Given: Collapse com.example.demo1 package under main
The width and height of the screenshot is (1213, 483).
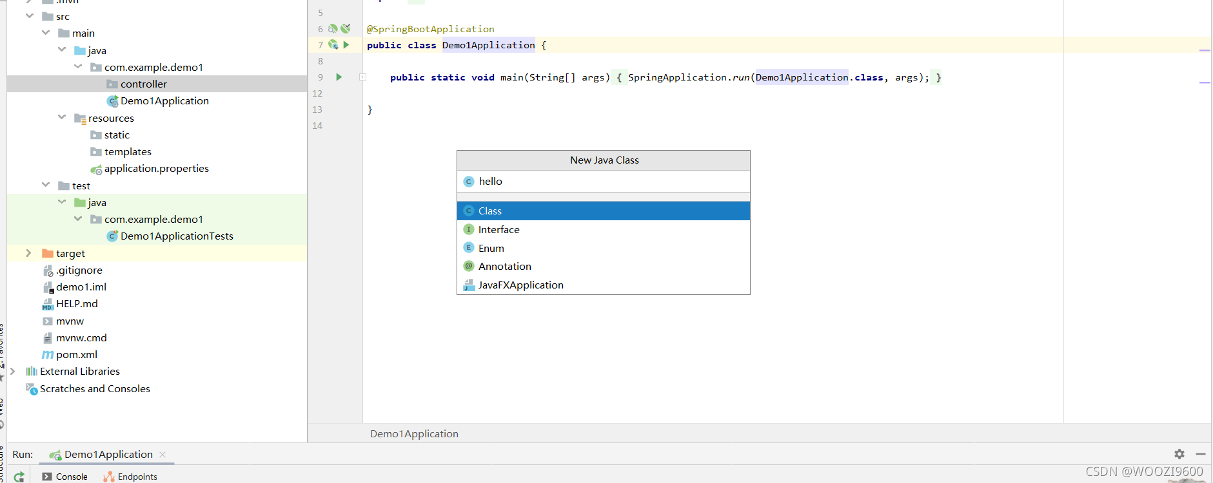Looking at the screenshot, I should point(78,66).
